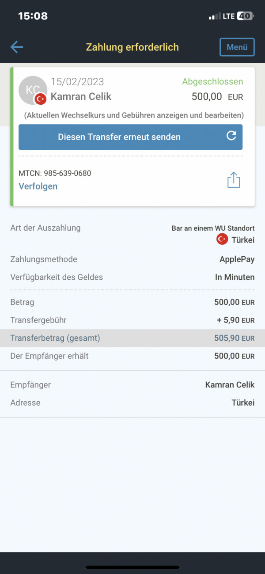Tap the battery indicator in status bar

246,16
